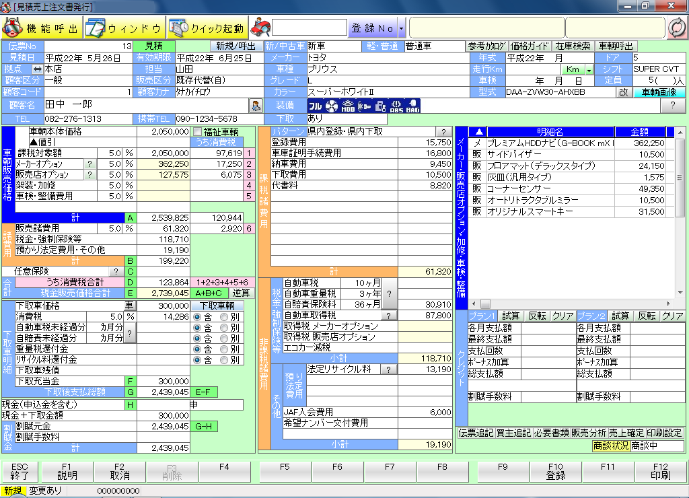The image size is (689, 498).
Task: Check the 福祉車輌 checkbox
Action: (198, 131)
